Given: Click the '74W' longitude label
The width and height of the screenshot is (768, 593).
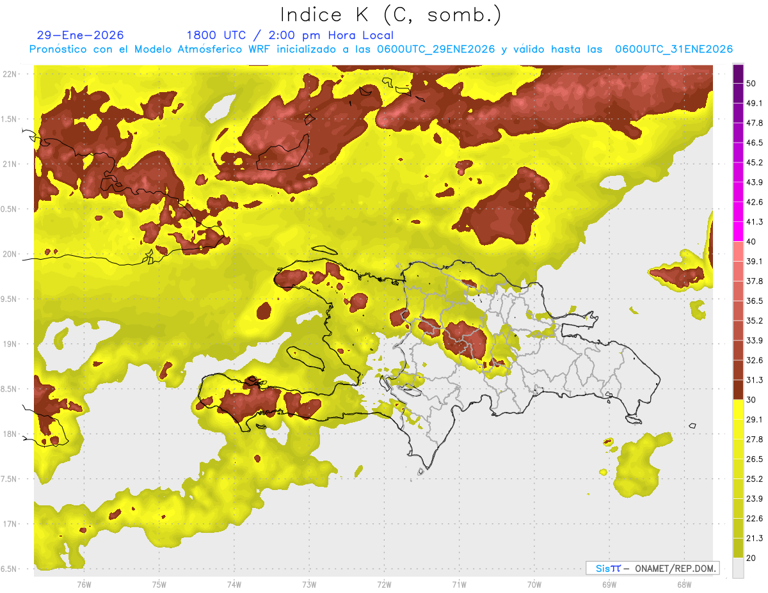Looking at the screenshot, I should tap(234, 583).
